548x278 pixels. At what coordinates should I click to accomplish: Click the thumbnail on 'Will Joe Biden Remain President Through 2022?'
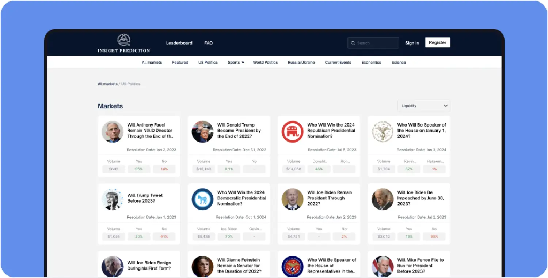pyautogui.click(x=293, y=199)
